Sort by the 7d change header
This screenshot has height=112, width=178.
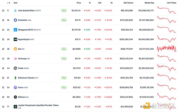pyautogui.click(x=111, y=3)
